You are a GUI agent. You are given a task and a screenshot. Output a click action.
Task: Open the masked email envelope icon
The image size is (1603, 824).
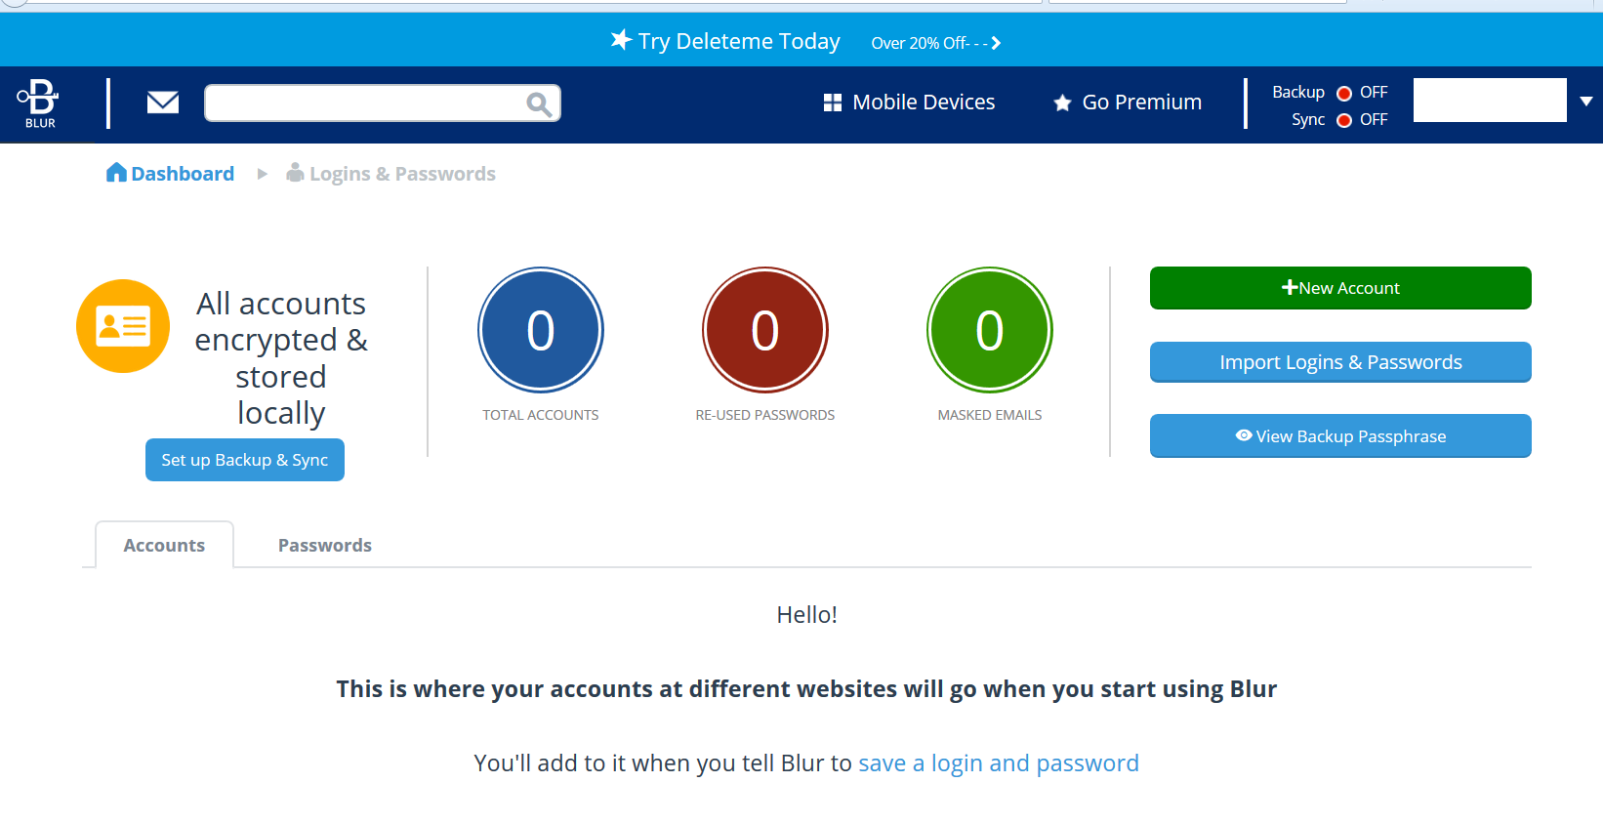point(163,102)
